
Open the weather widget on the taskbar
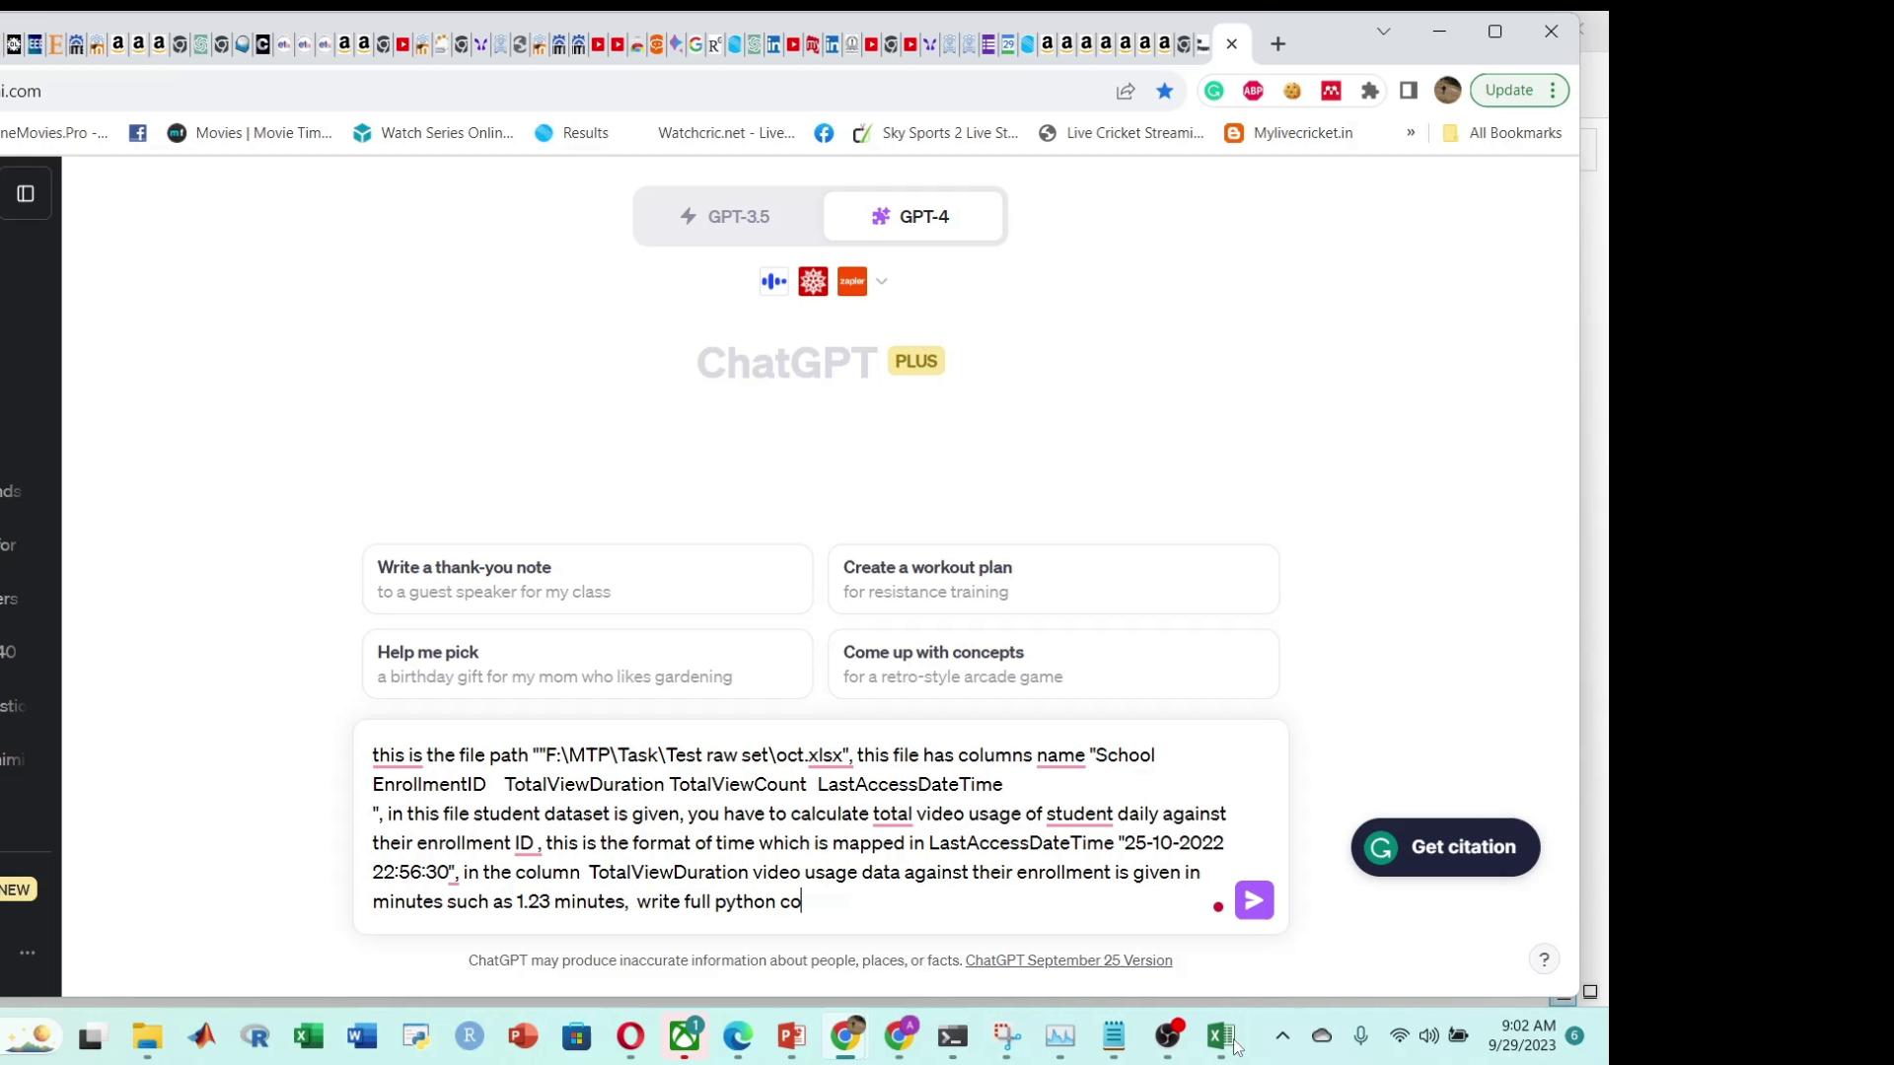tap(32, 1036)
